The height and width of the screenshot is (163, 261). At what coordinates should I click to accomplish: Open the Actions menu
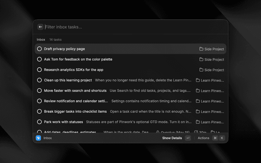pyautogui.click(x=203, y=138)
